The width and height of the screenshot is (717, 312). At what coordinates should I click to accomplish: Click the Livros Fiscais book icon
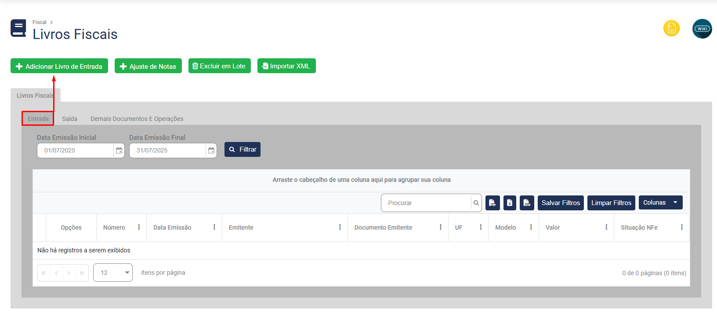click(18, 28)
